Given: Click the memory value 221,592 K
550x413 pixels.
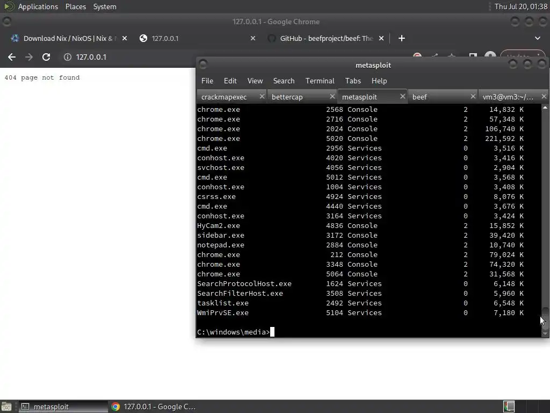Looking at the screenshot, I should click(x=504, y=138).
